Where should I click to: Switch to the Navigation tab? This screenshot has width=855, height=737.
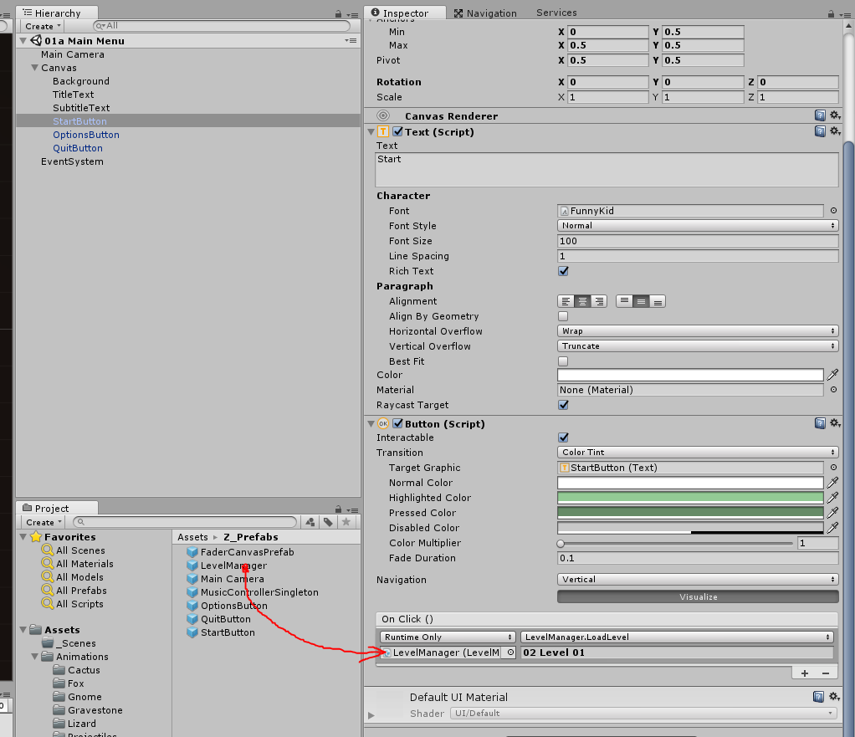486,13
